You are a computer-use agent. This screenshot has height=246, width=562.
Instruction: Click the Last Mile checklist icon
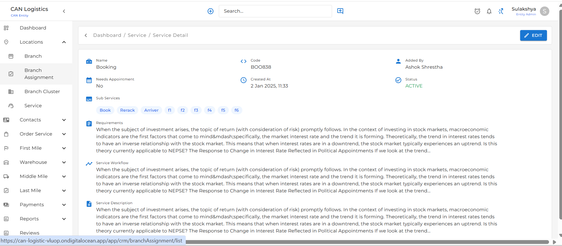[6, 191]
